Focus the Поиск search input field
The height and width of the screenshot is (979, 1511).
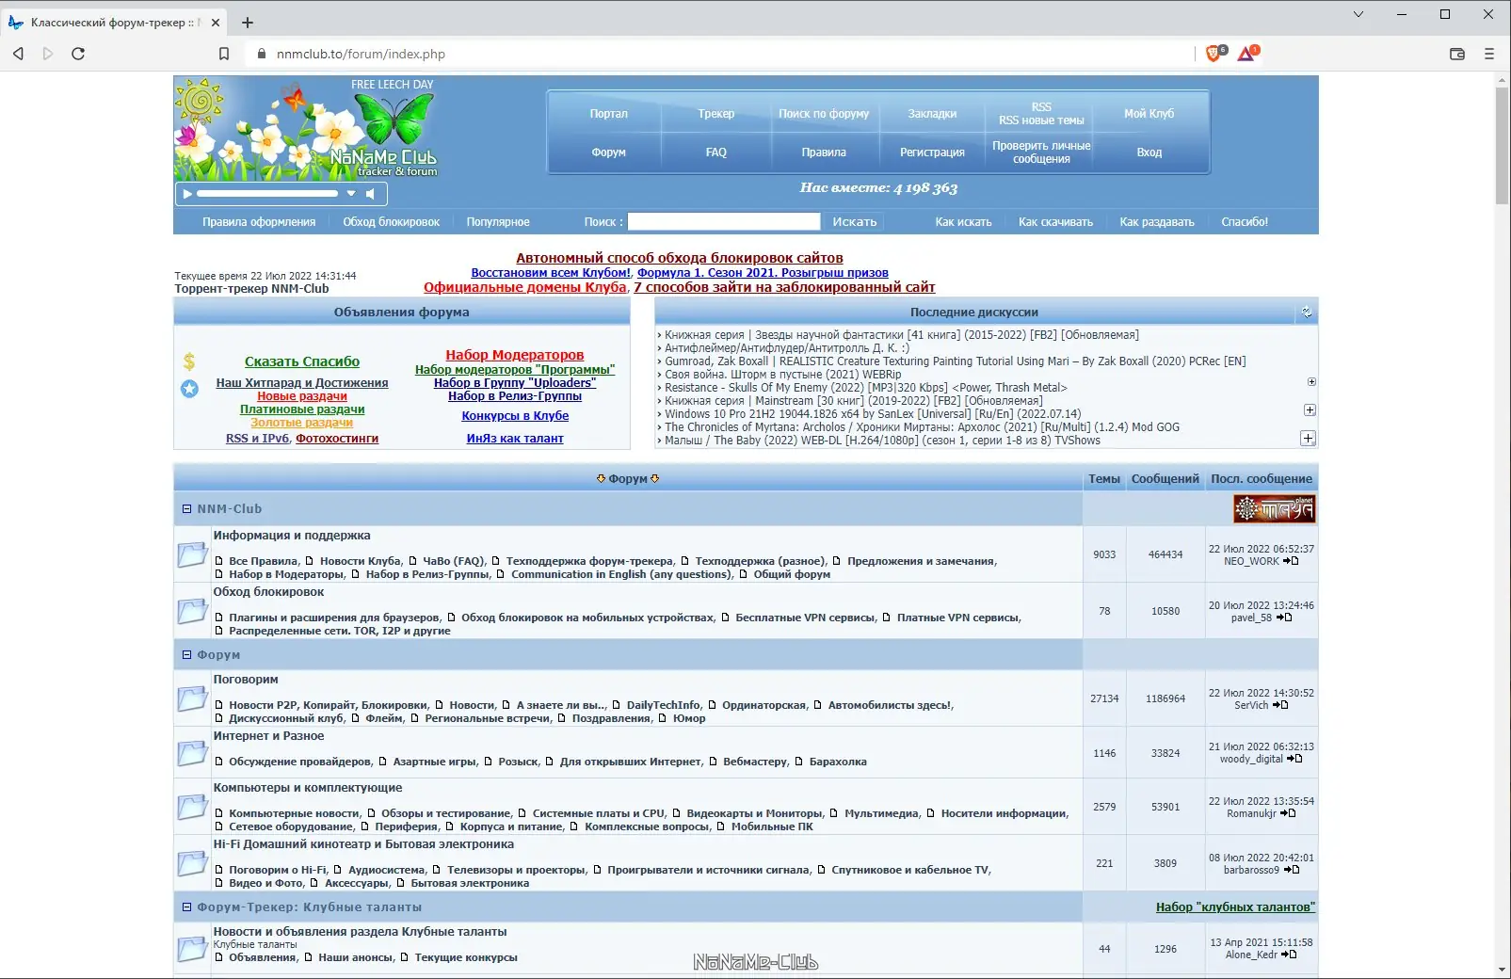pyautogui.click(x=724, y=221)
